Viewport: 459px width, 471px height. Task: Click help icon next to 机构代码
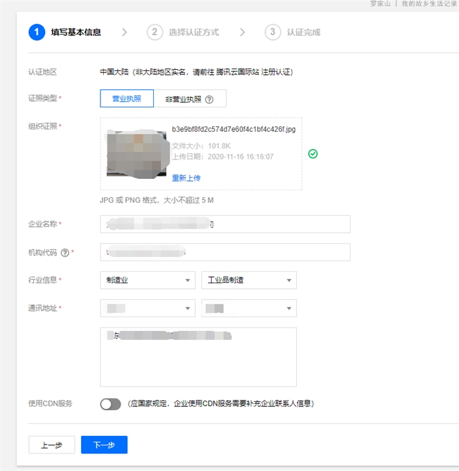(65, 252)
